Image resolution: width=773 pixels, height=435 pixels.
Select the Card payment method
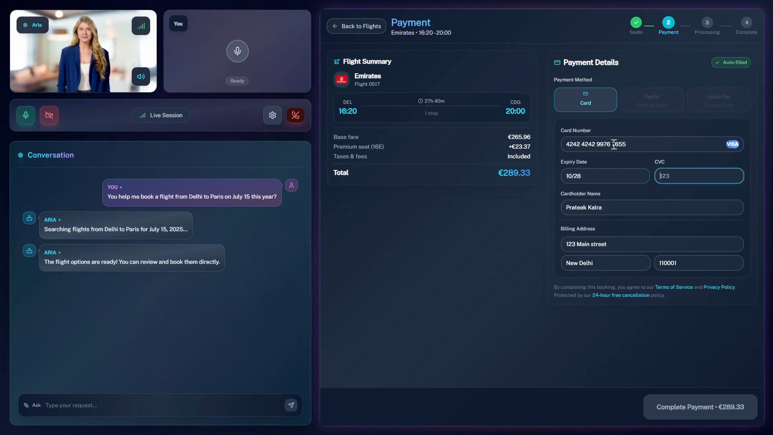[x=585, y=99]
